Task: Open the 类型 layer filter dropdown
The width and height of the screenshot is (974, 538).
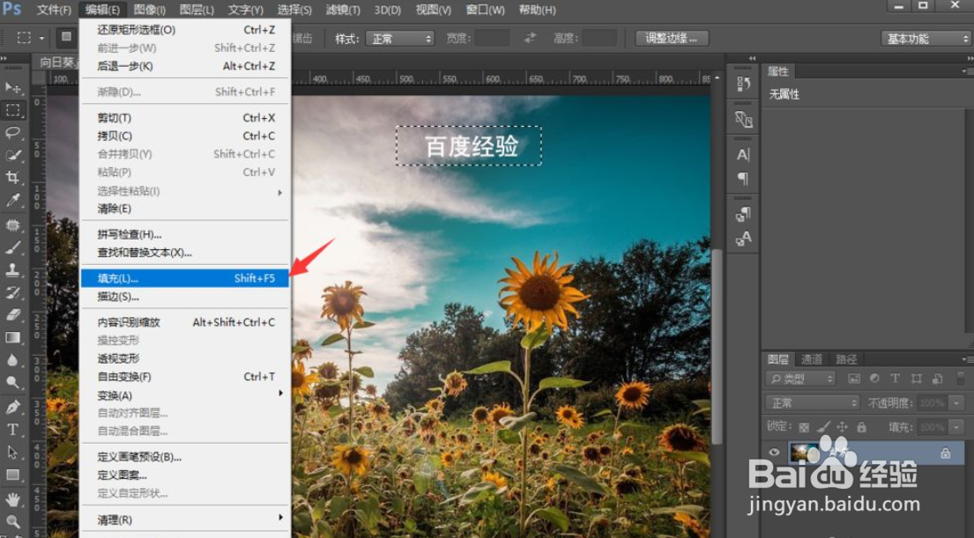Action: click(x=800, y=379)
